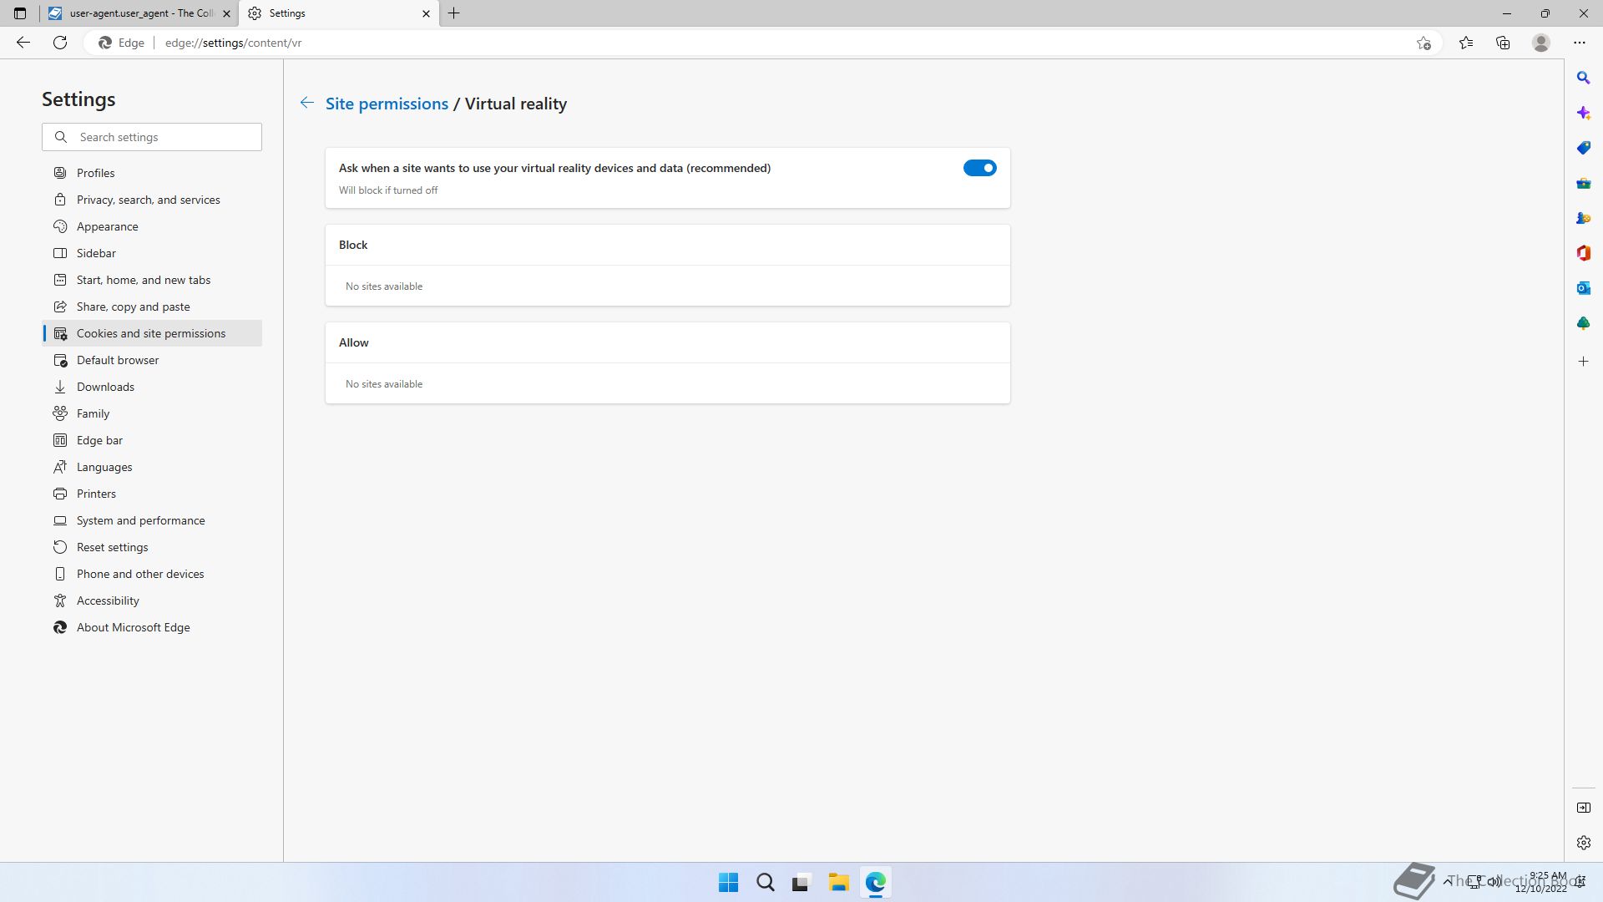1603x902 pixels.
Task: Select Privacy, search, and services settings
Action: (148, 200)
